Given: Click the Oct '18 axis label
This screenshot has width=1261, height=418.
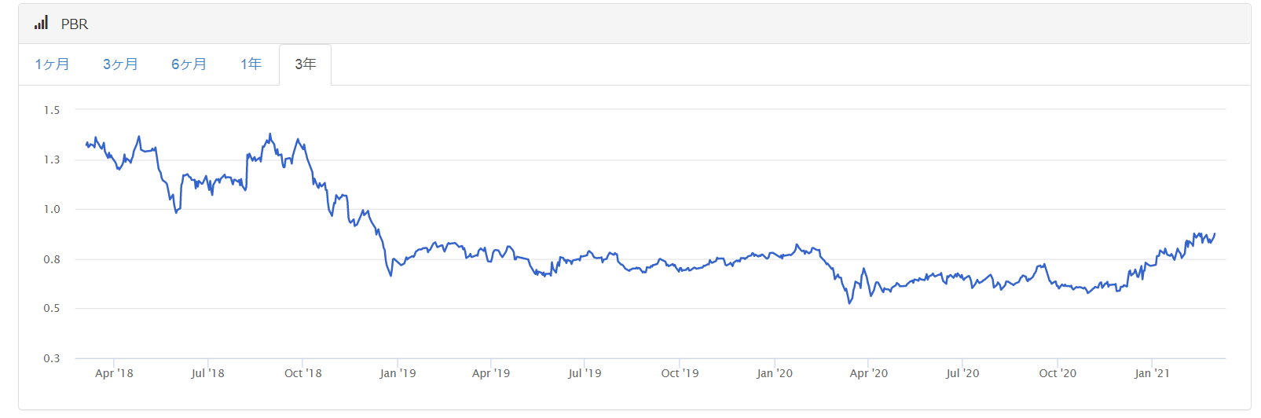Looking at the screenshot, I should (303, 373).
